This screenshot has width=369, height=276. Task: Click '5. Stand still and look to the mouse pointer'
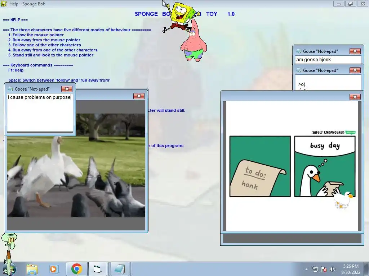pyautogui.click(x=51, y=55)
